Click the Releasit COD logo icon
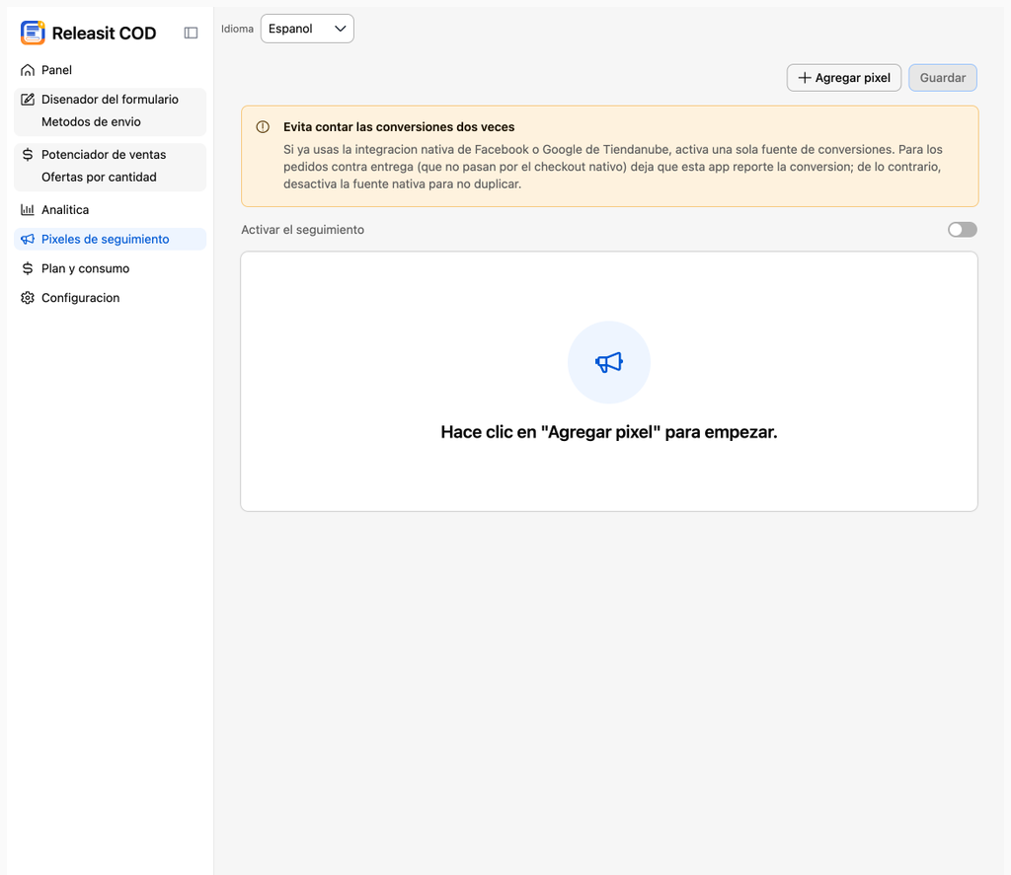 click(33, 33)
